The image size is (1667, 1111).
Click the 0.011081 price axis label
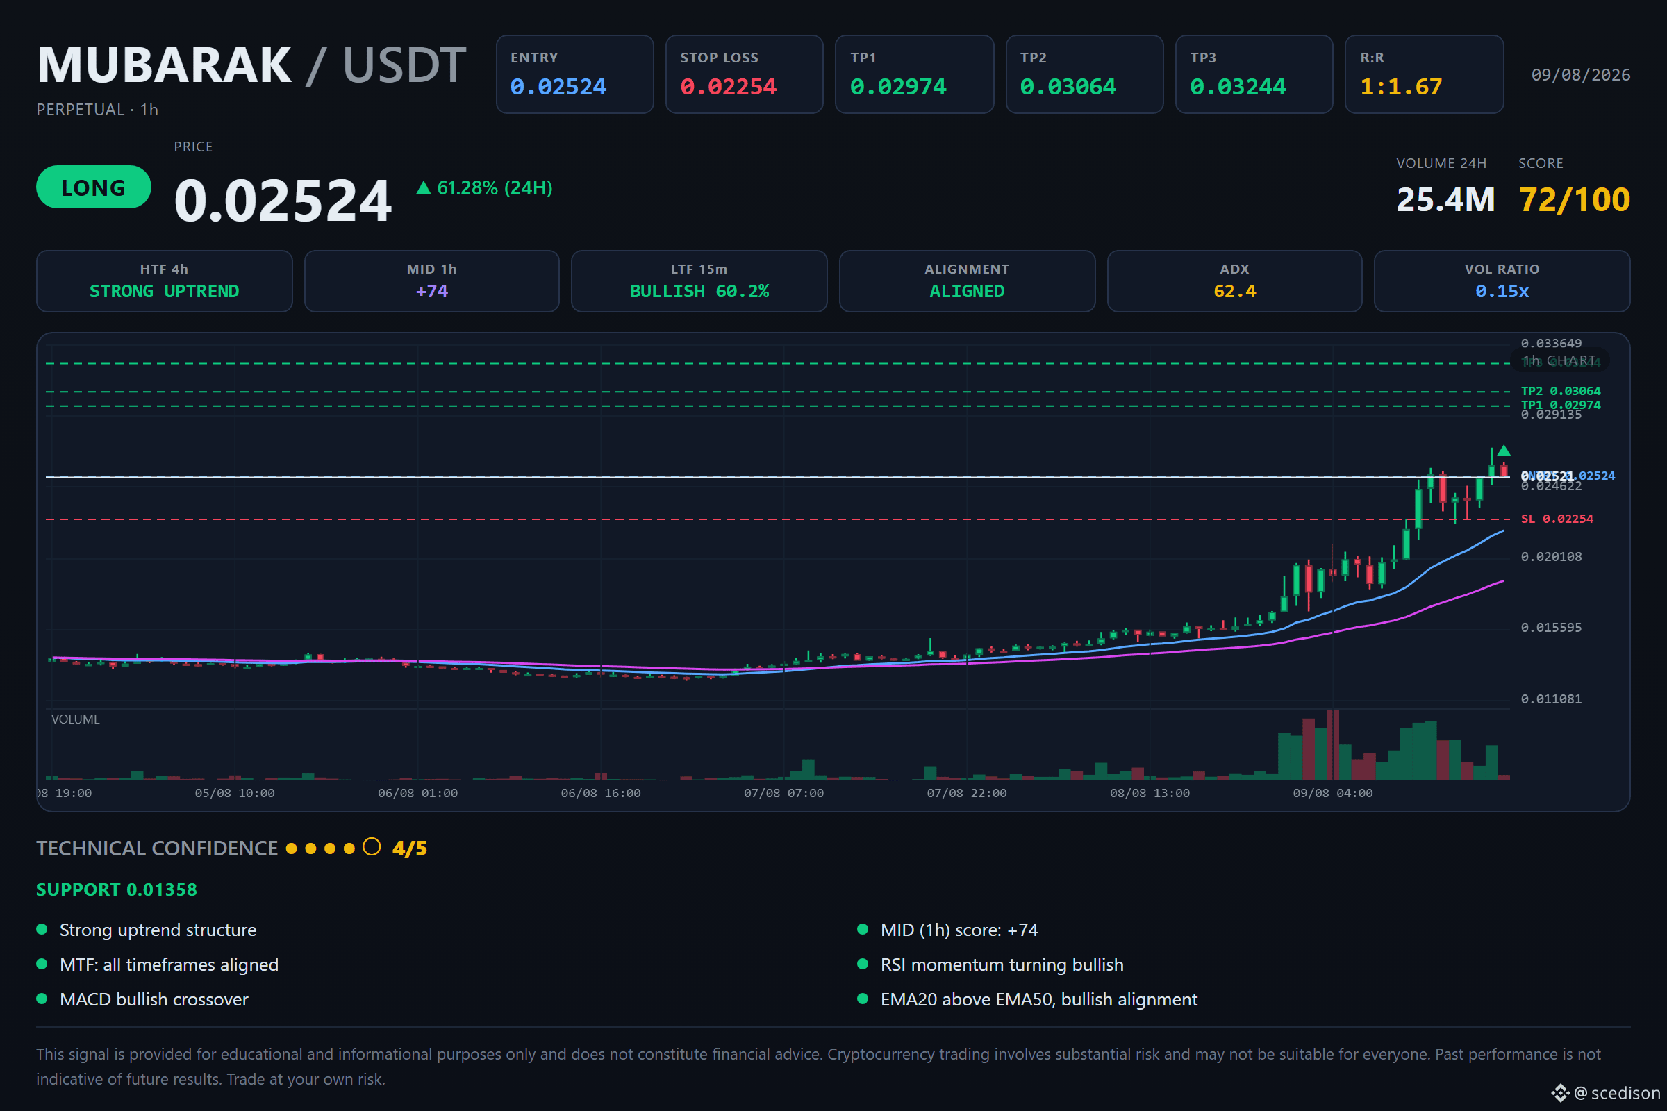tap(1551, 699)
